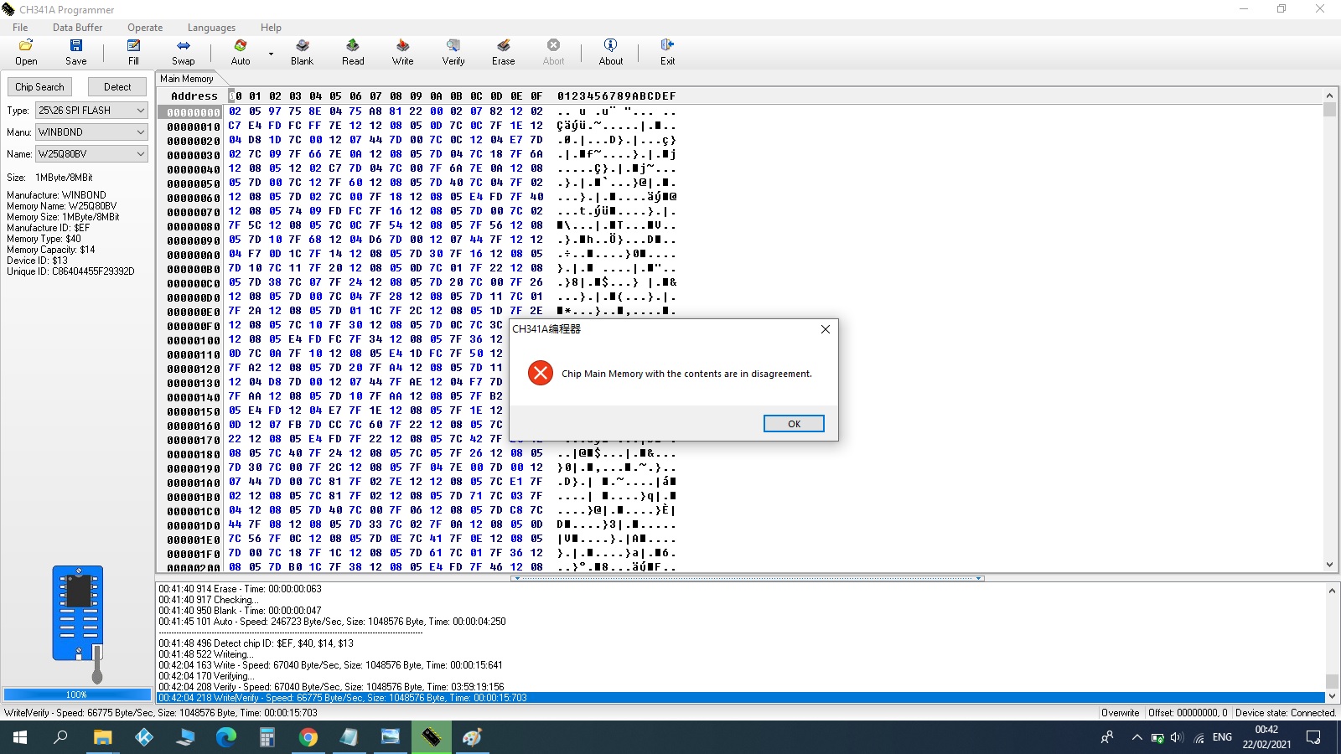Erase the chip using the Erase icon

(x=503, y=51)
